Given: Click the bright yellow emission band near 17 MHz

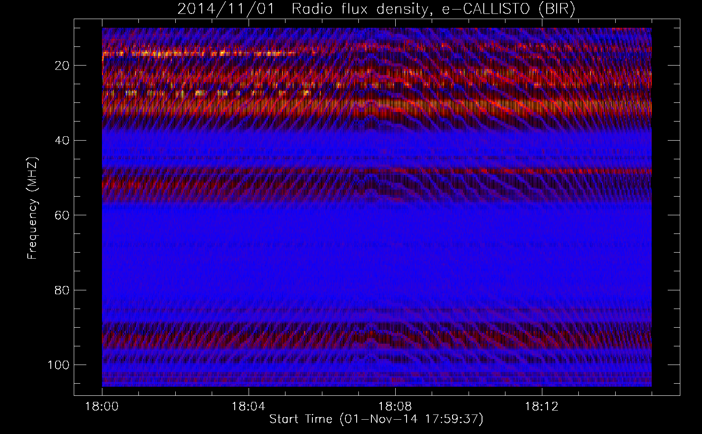Looking at the screenshot, I should click(x=200, y=54).
